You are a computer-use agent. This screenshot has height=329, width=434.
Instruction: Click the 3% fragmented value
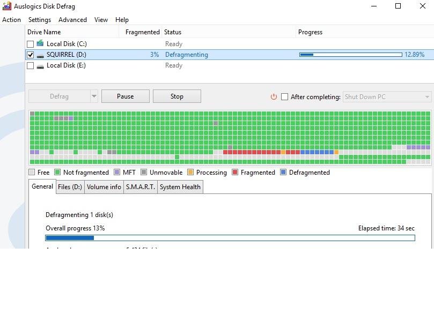[x=155, y=55]
